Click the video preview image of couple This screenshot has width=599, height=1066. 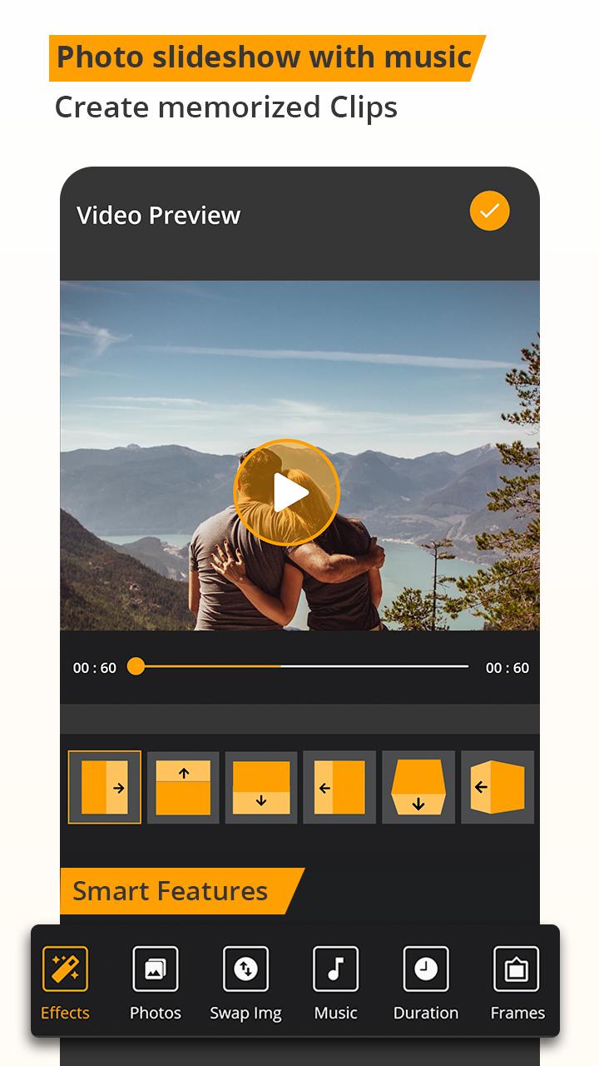tap(299, 455)
